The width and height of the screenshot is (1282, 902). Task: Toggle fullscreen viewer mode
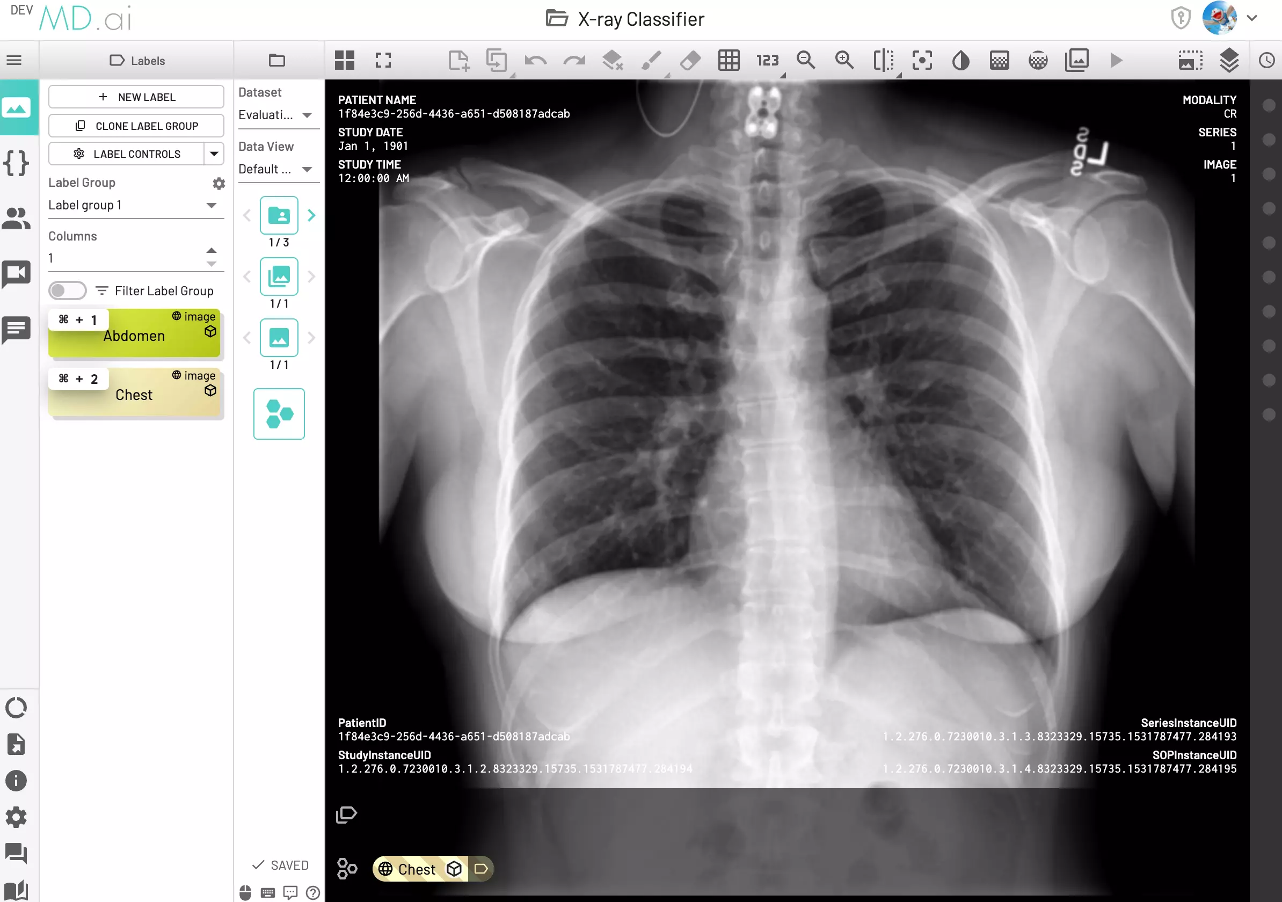tap(383, 60)
